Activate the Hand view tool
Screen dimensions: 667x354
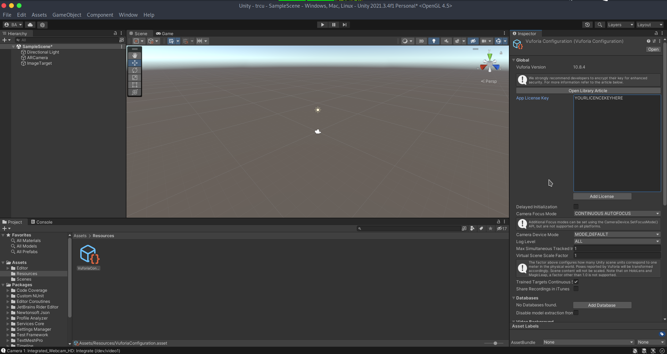click(x=135, y=55)
